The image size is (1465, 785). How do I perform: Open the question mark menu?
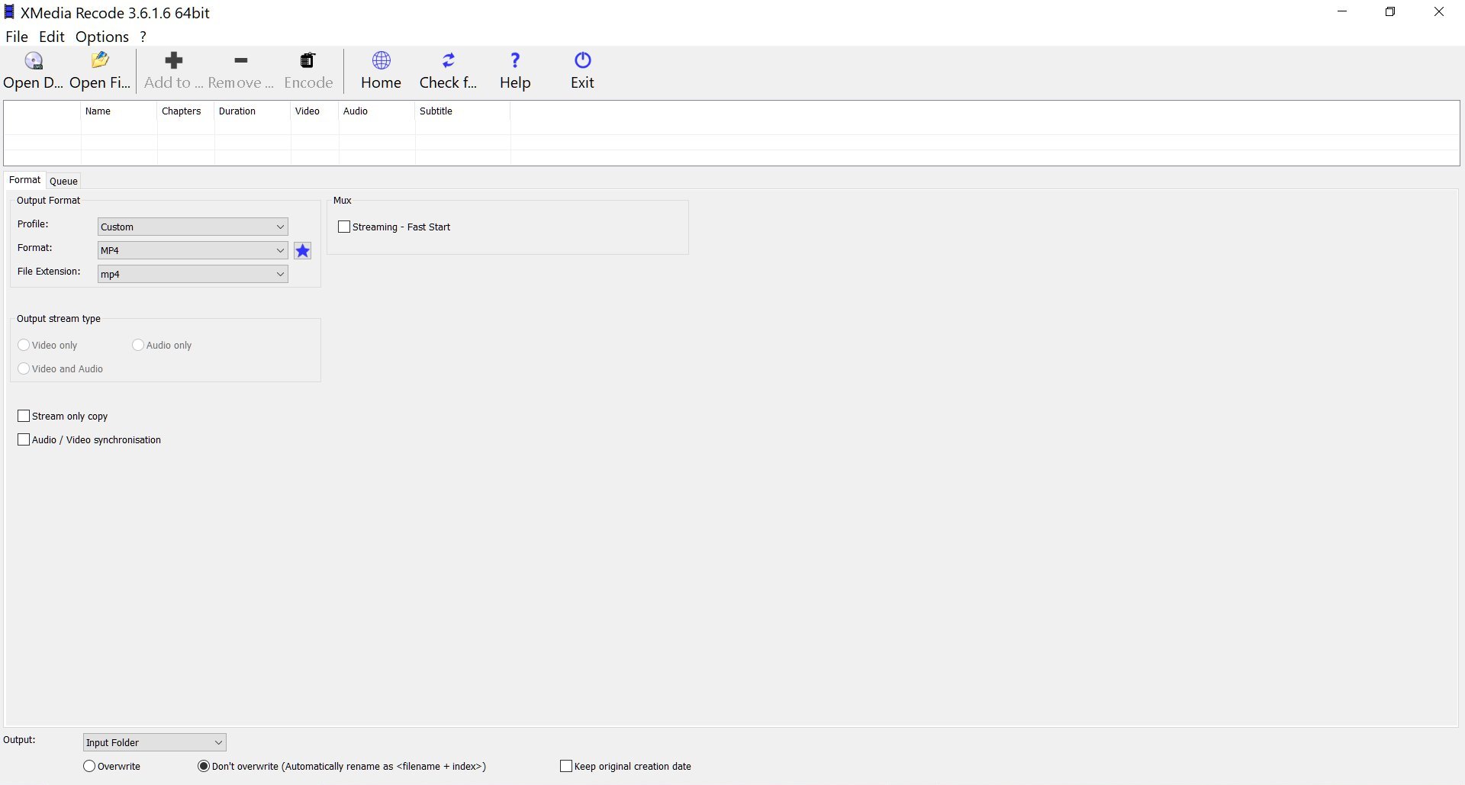[x=143, y=37]
